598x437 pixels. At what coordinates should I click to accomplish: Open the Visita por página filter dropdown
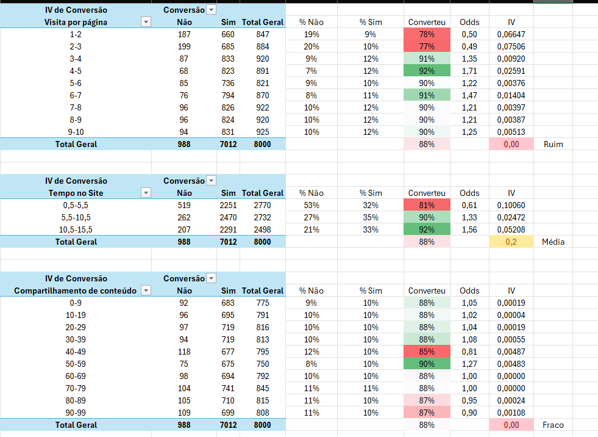point(146,22)
